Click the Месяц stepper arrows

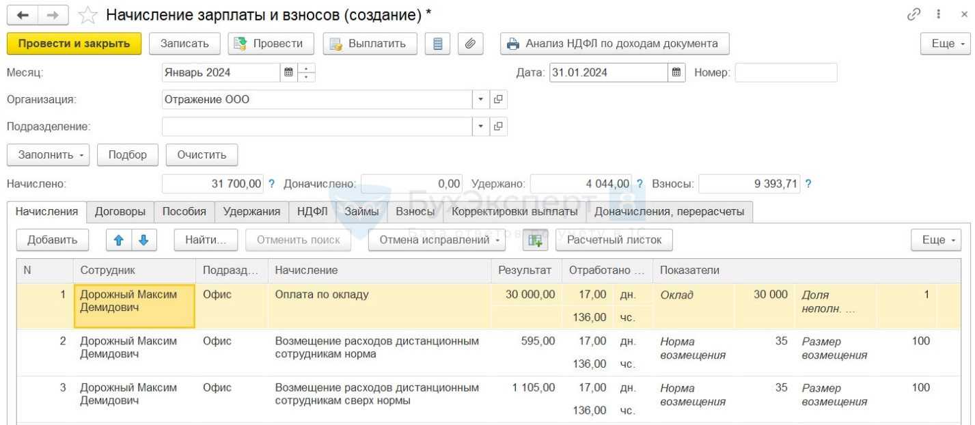tap(307, 72)
